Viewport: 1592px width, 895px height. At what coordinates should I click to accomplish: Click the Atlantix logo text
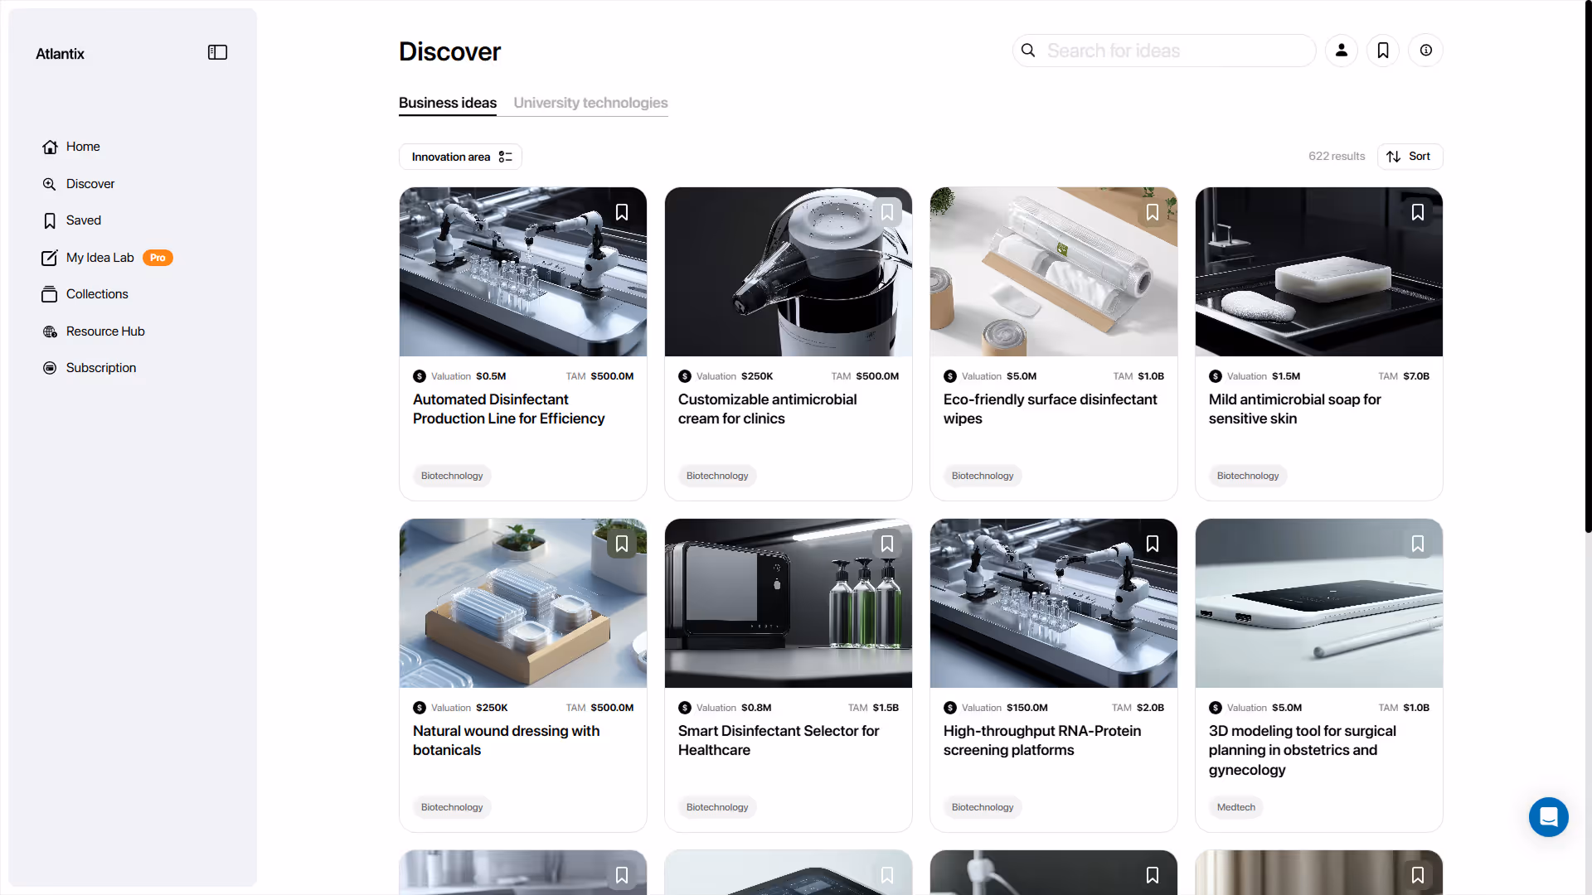coord(60,54)
